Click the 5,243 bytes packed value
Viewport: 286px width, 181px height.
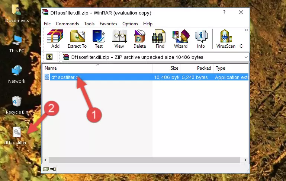195,77
